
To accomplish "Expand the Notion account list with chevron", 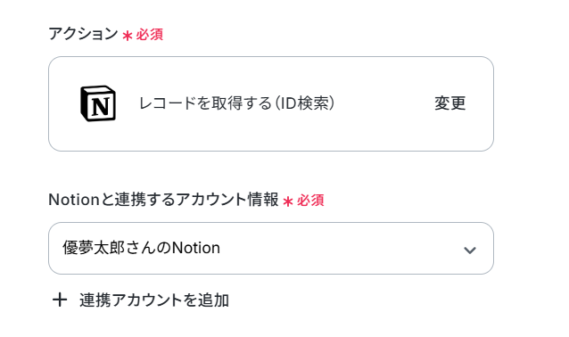I will point(470,250).
